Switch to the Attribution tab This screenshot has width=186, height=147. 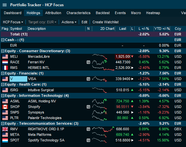[x=53, y=13]
